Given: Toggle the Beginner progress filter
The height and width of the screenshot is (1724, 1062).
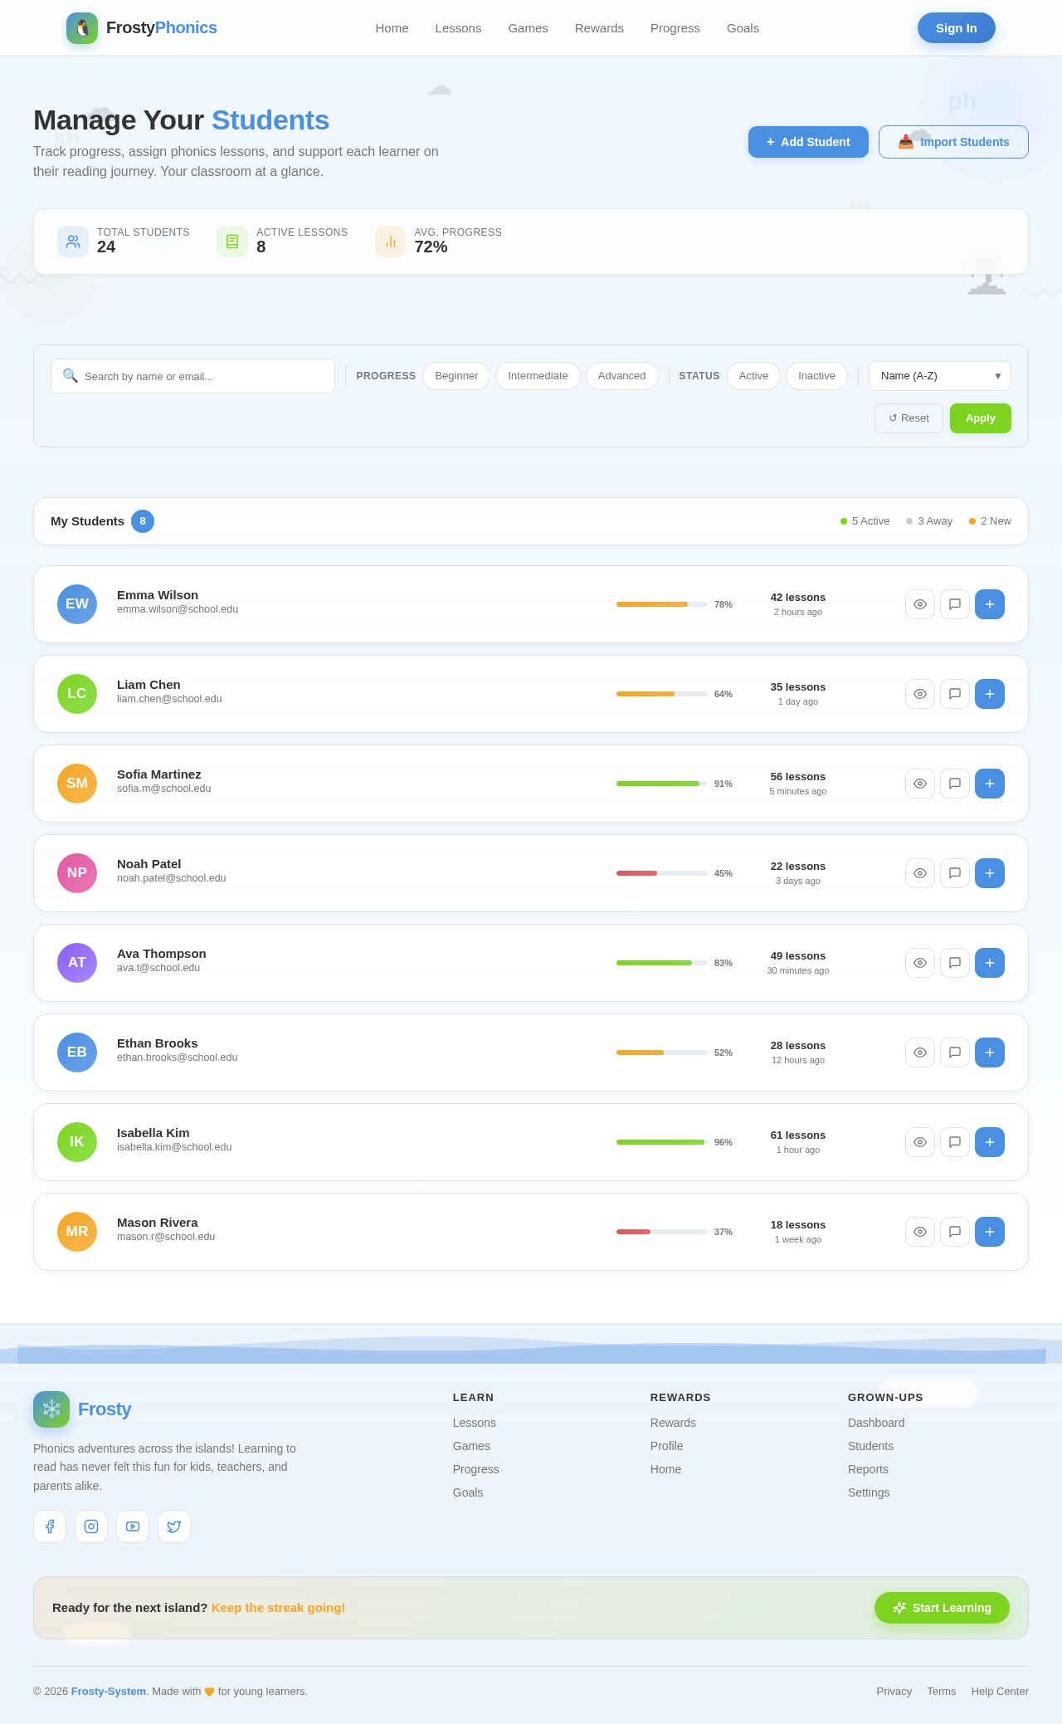Looking at the screenshot, I should point(456,376).
